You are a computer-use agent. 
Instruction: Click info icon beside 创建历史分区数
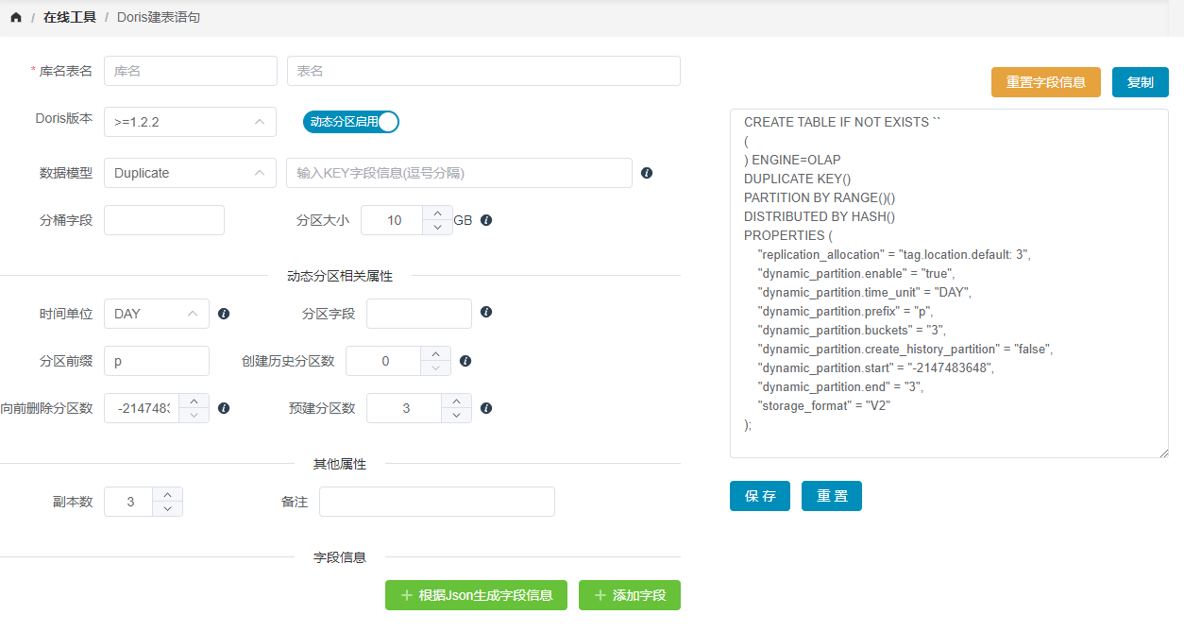point(465,360)
